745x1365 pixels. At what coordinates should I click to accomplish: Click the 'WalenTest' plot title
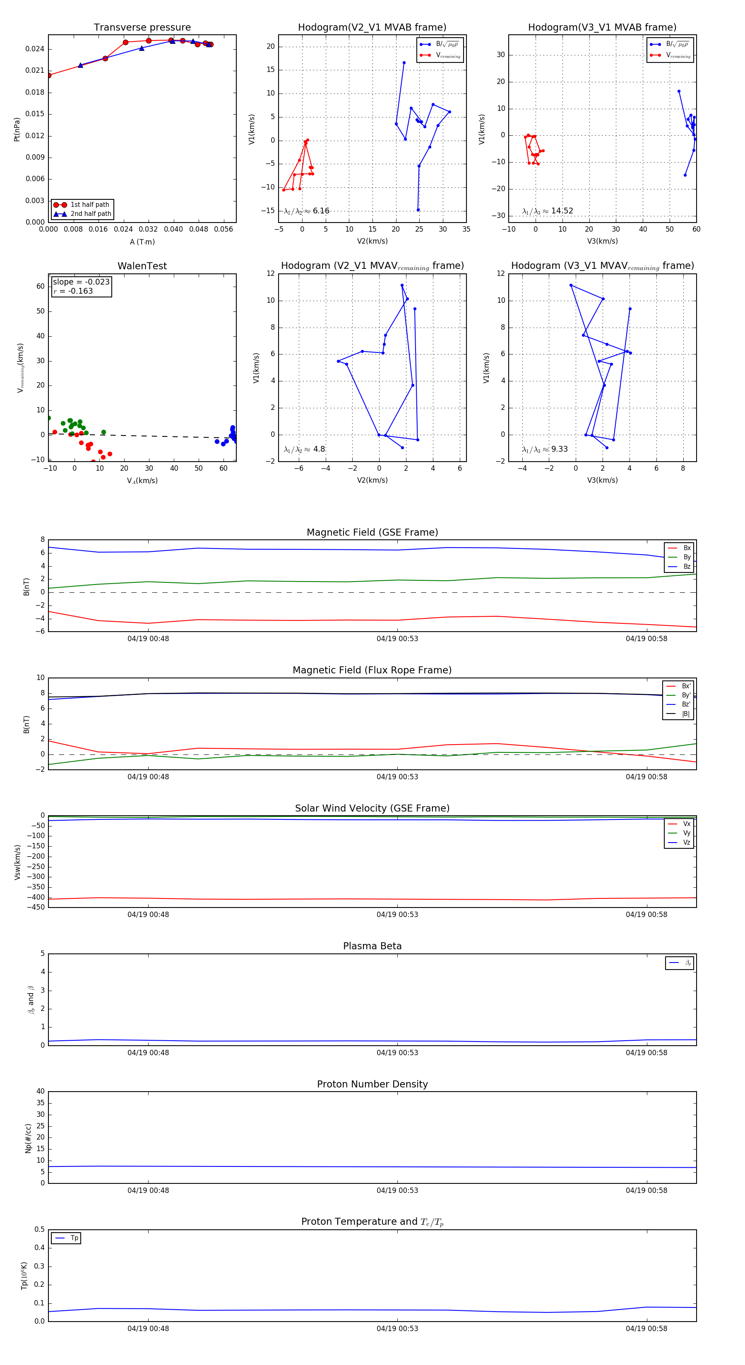point(142,266)
